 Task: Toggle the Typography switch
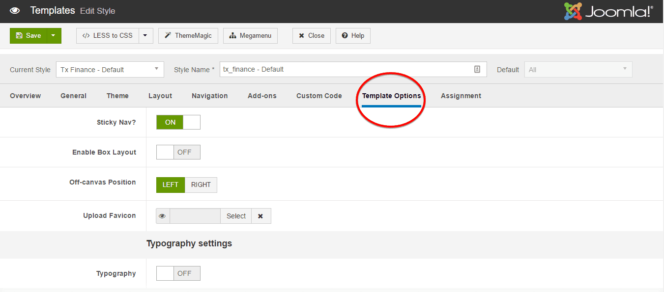pos(178,273)
